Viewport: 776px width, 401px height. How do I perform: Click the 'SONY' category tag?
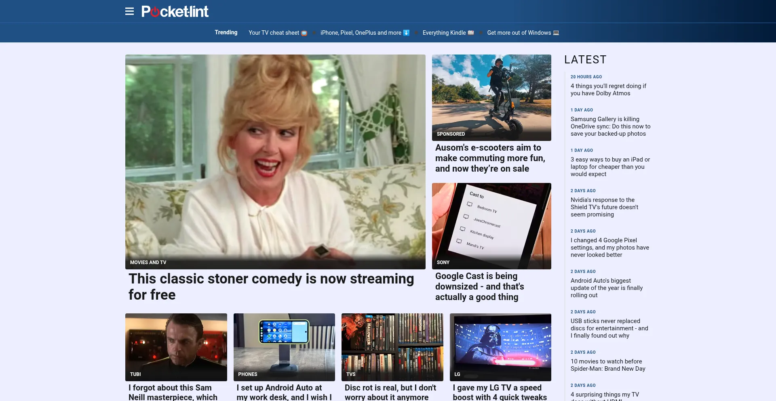tap(443, 262)
